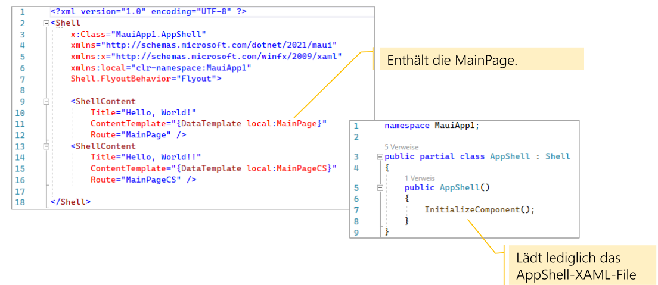
Task: Collapse the AppShell class definition
Action: pos(380,157)
